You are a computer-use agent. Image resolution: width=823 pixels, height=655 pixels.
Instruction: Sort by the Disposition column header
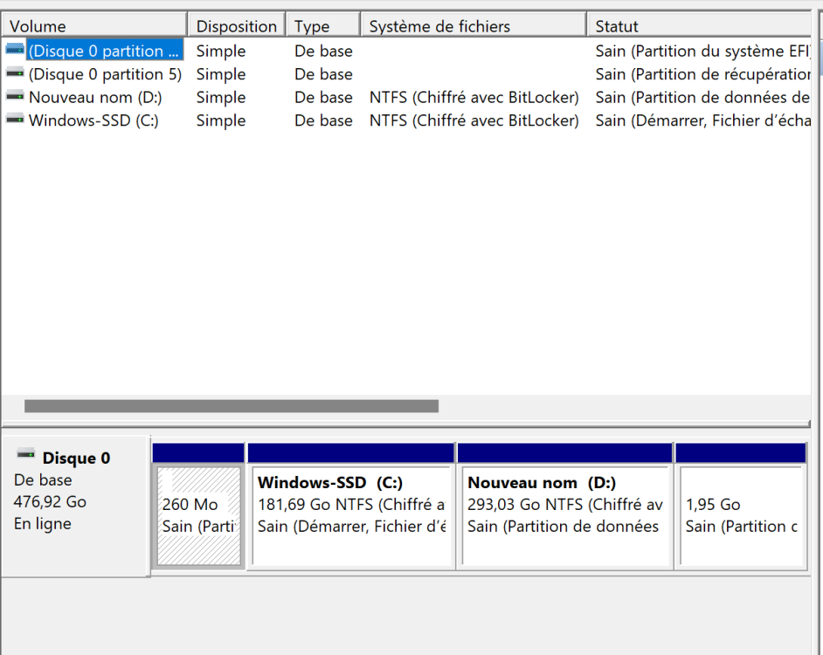[x=236, y=26]
